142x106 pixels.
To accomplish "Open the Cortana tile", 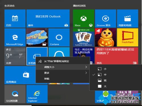I will pyautogui.click(x=59, y=37).
